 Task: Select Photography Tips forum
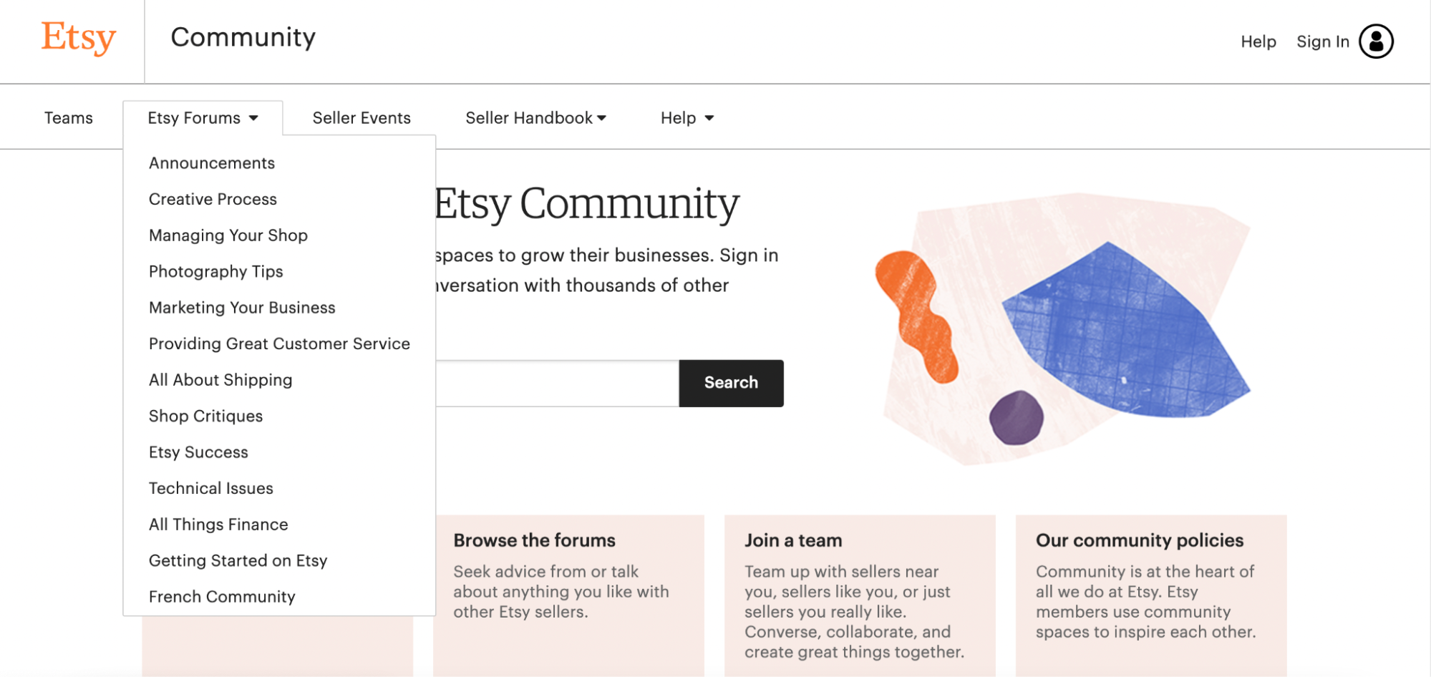215,271
